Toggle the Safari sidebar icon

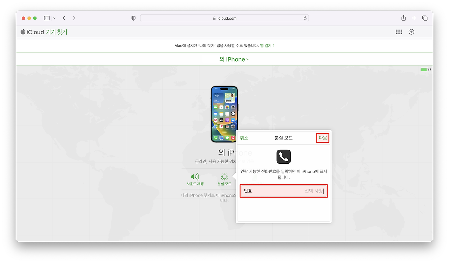point(47,18)
